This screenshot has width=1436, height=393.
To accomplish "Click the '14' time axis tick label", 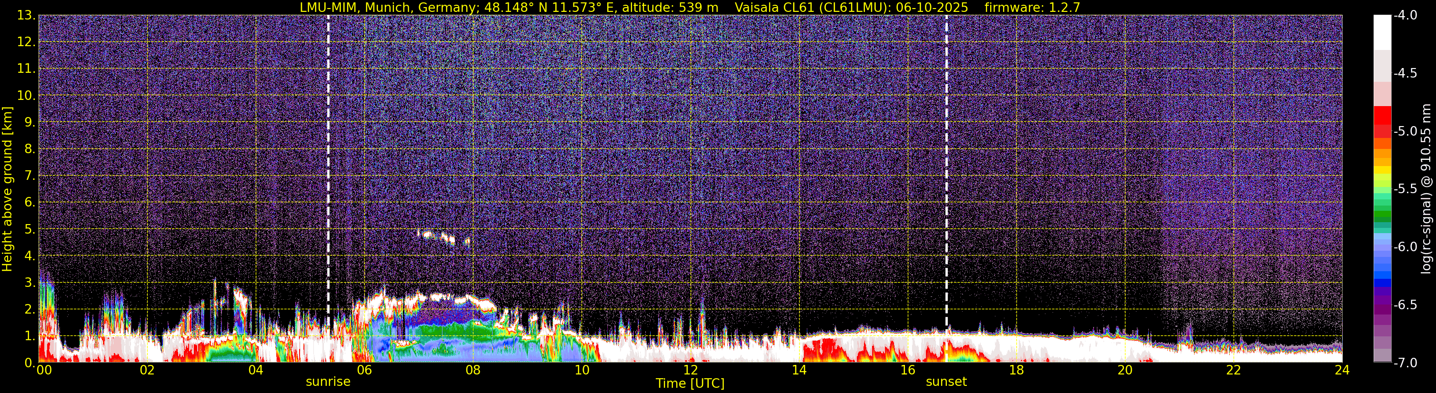I will [799, 370].
